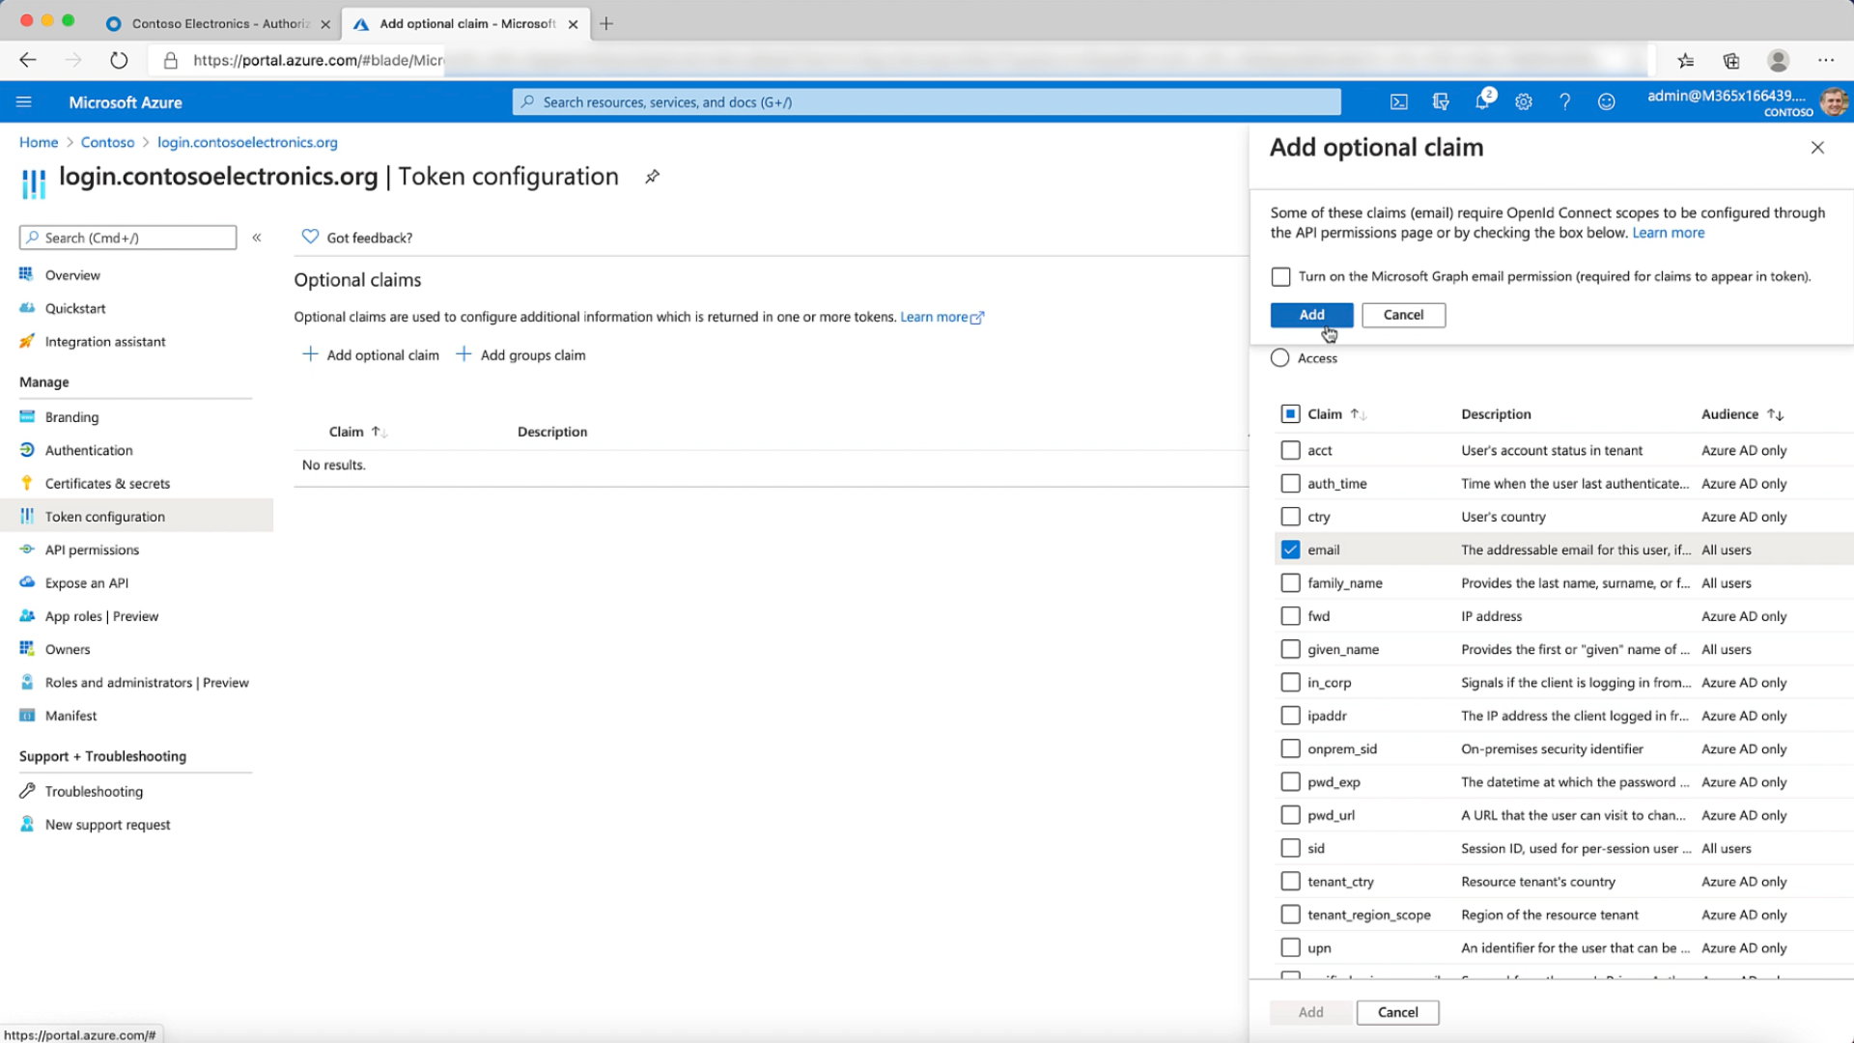Open API permissions in sidebar
1854x1043 pixels.
tap(92, 550)
